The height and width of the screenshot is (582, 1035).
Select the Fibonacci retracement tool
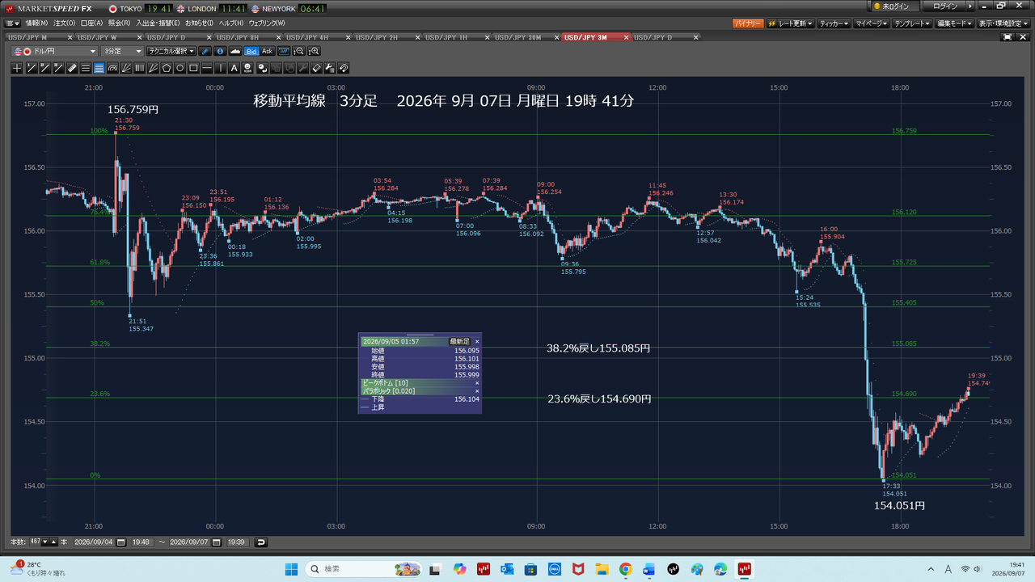click(99, 68)
